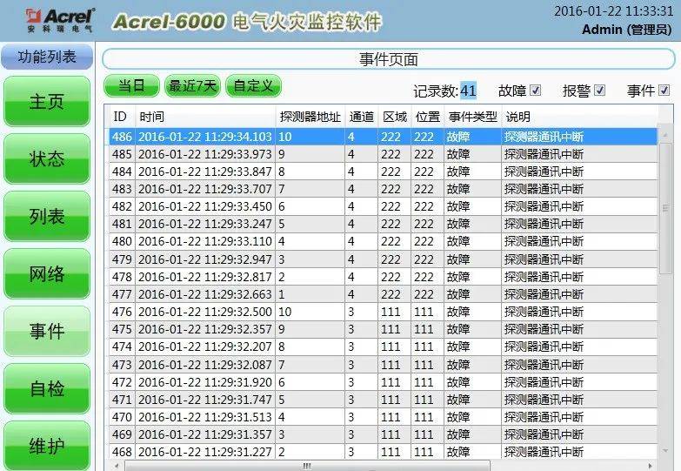This screenshot has width=681, height=471.
Task: Uncheck the 故障 fault checkbox
Action: [536, 90]
